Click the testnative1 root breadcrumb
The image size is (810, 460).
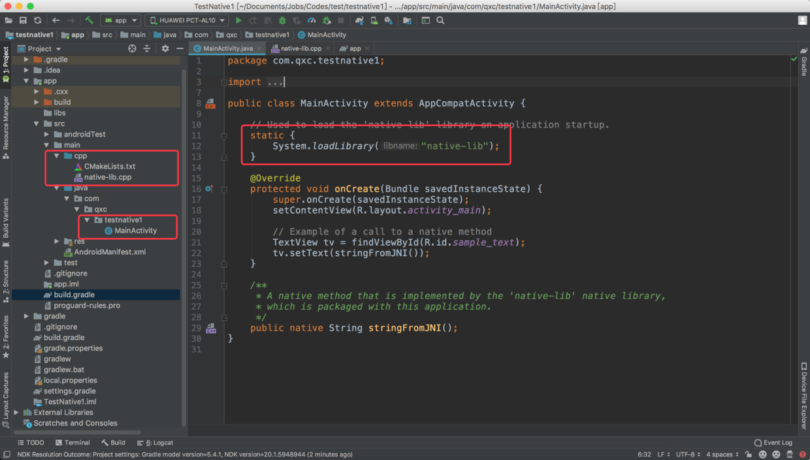(x=29, y=35)
